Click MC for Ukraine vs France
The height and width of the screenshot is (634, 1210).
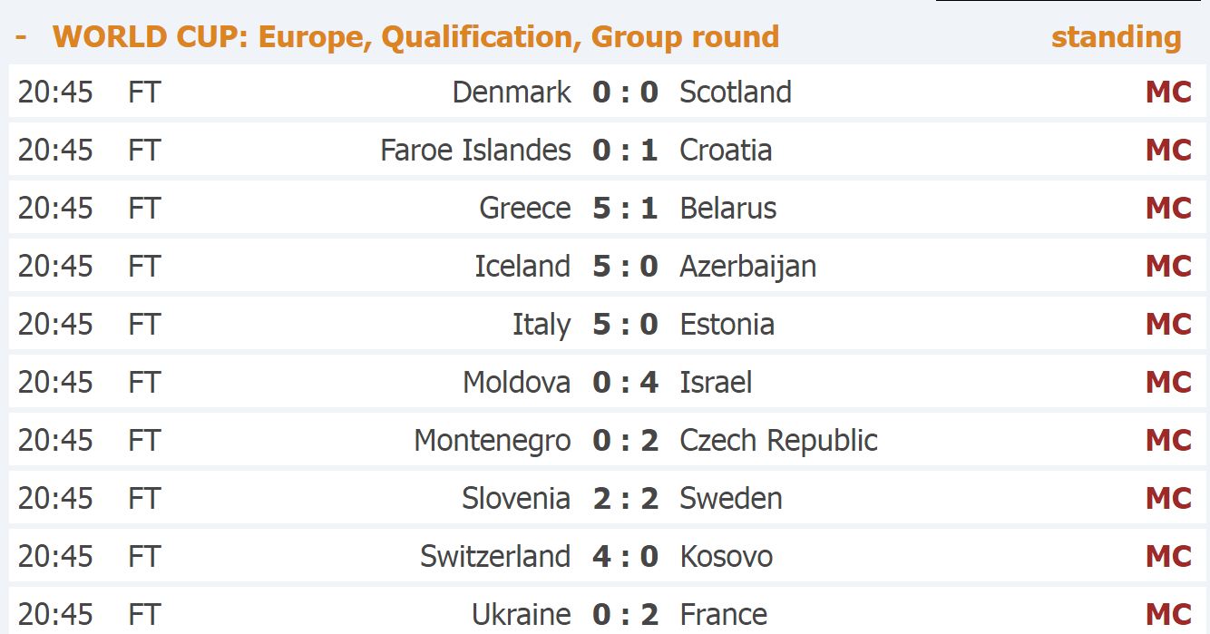coord(1168,614)
